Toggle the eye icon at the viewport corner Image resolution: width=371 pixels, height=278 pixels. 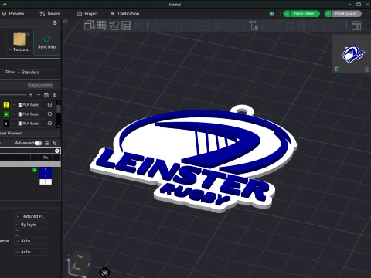(66, 22)
